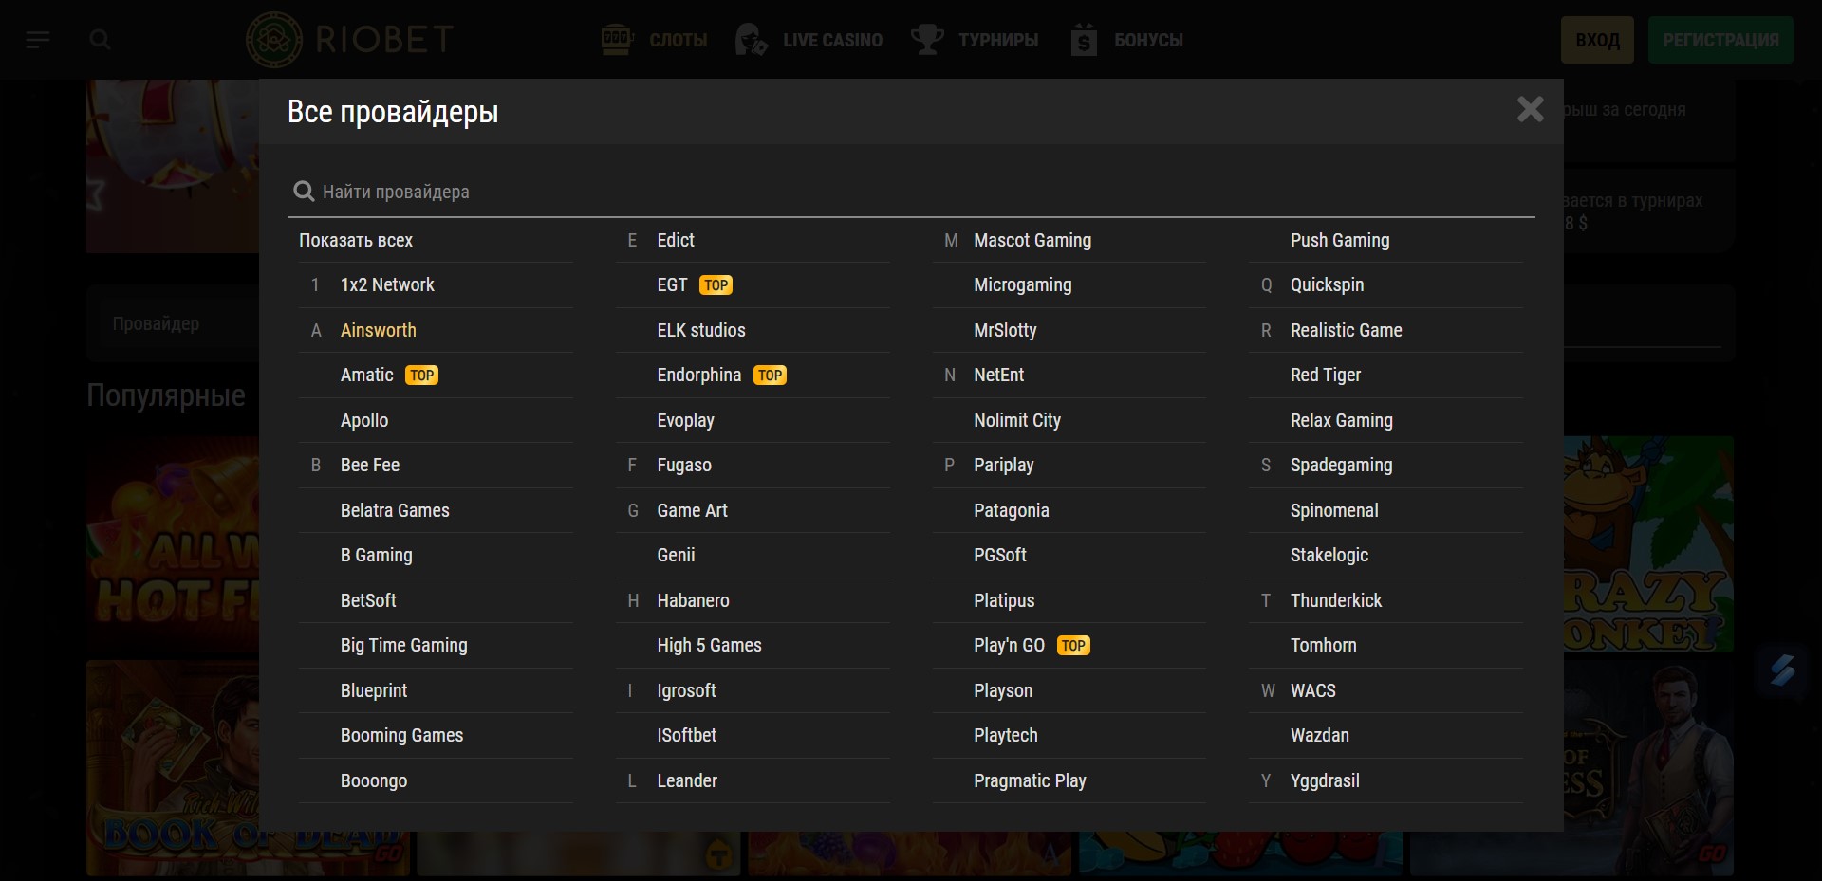Select Pariplay provider
The width and height of the screenshot is (1822, 881).
pos(1004,465)
